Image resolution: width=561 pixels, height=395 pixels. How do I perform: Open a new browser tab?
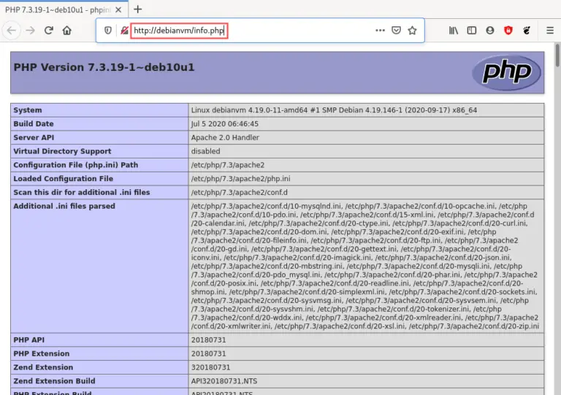point(138,9)
